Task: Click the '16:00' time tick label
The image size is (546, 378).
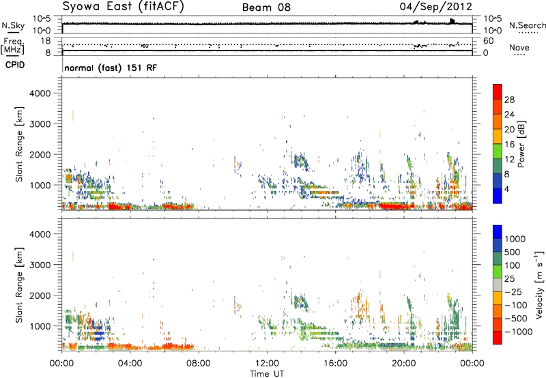Action: coord(335,364)
